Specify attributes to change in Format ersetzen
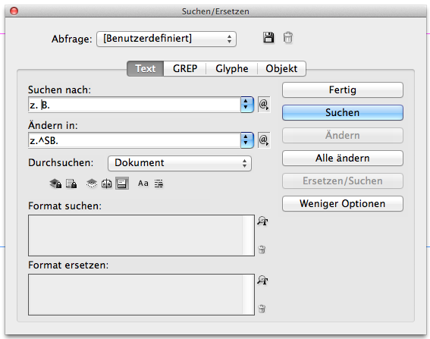Image resolution: width=430 pixels, height=339 pixels. click(262, 281)
